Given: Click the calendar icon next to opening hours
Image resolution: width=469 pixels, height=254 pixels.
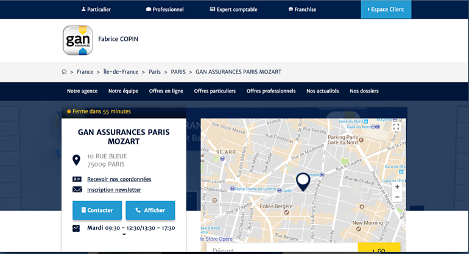Looking at the screenshot, I should [76, 228].
